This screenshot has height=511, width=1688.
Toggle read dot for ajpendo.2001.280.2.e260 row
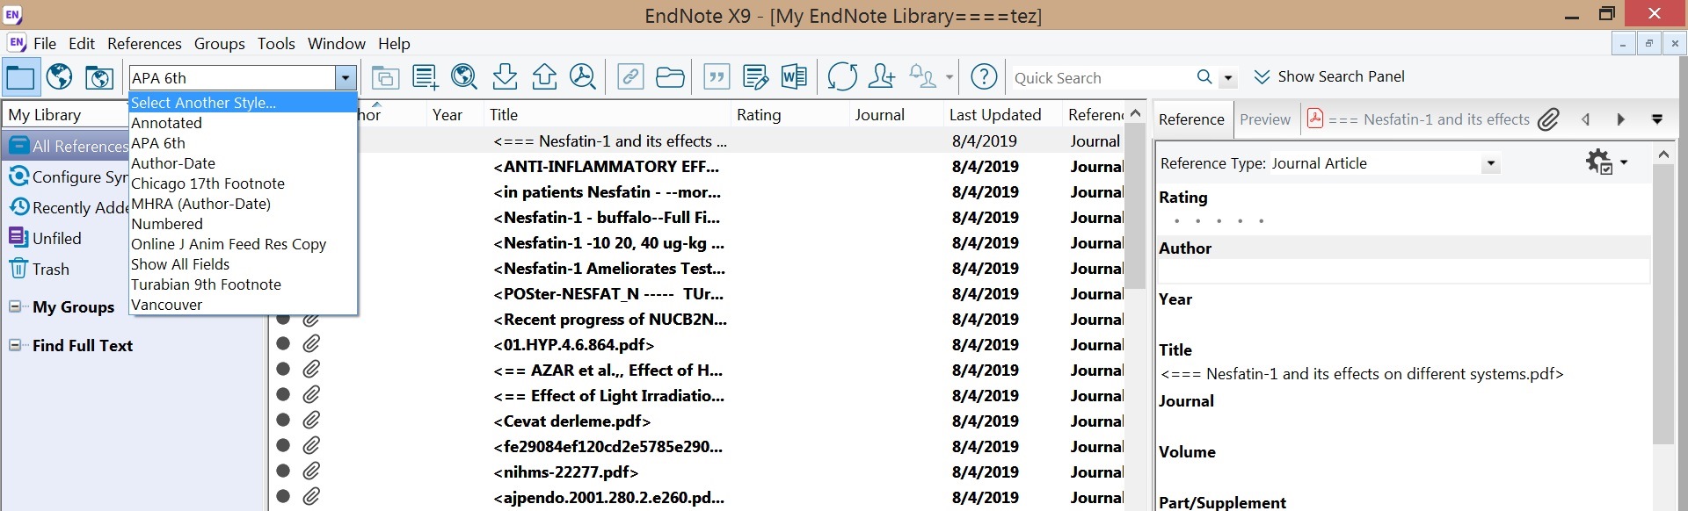coord(283,496)
